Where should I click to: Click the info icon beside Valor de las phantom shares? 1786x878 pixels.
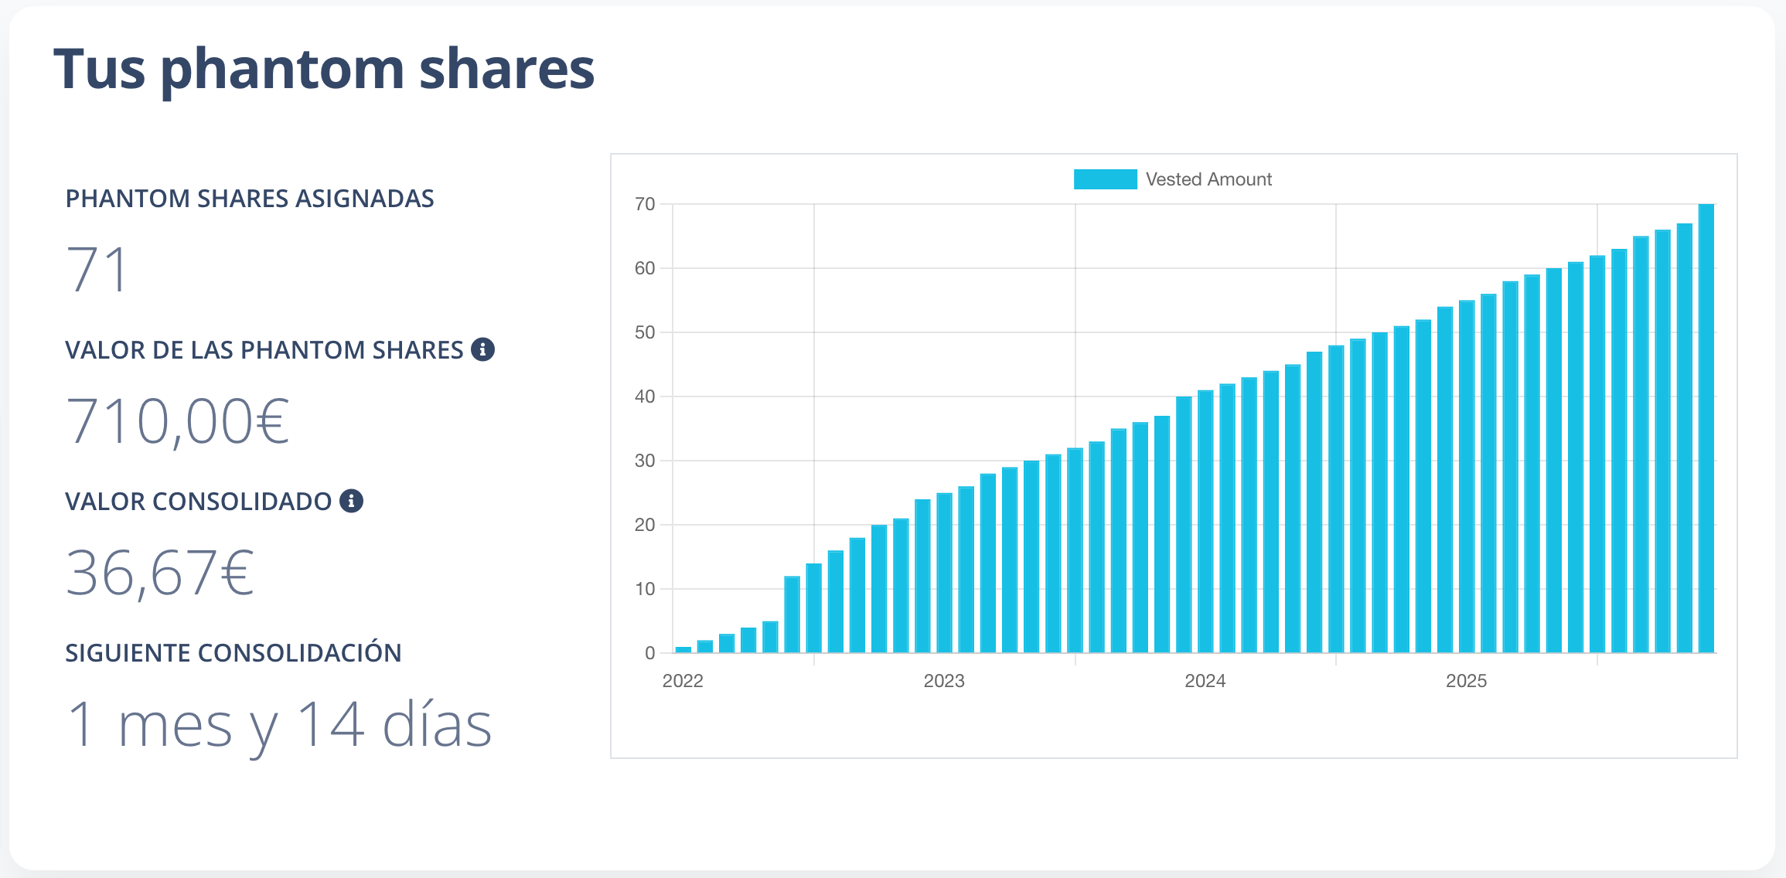483,349
